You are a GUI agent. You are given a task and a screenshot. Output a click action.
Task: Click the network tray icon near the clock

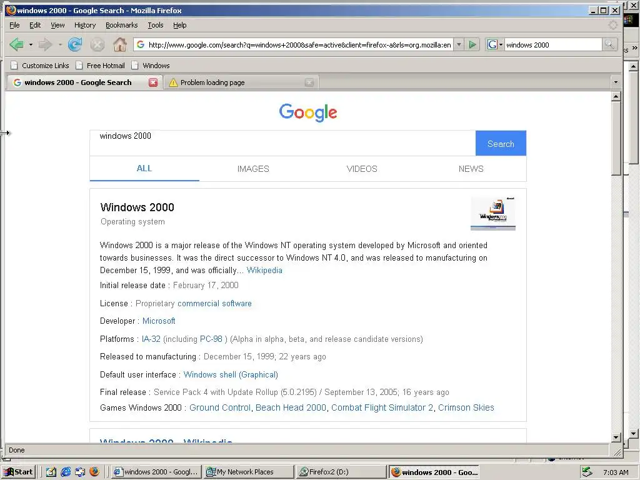[587, 472]
